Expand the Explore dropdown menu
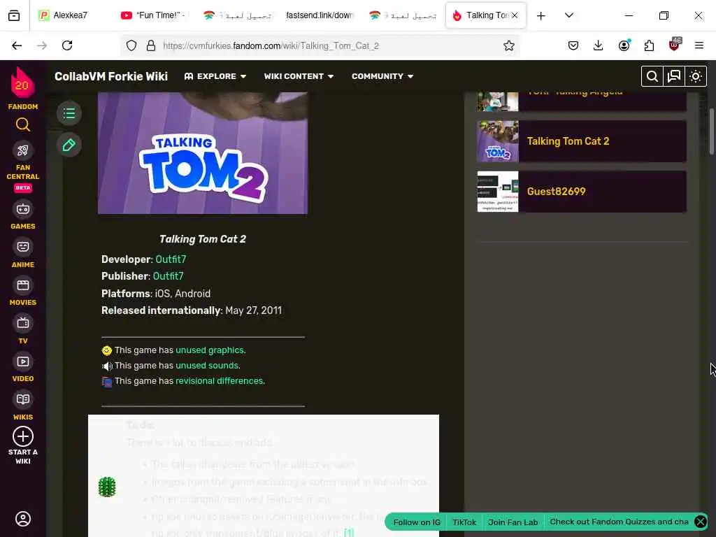 (x=215, y=76)
